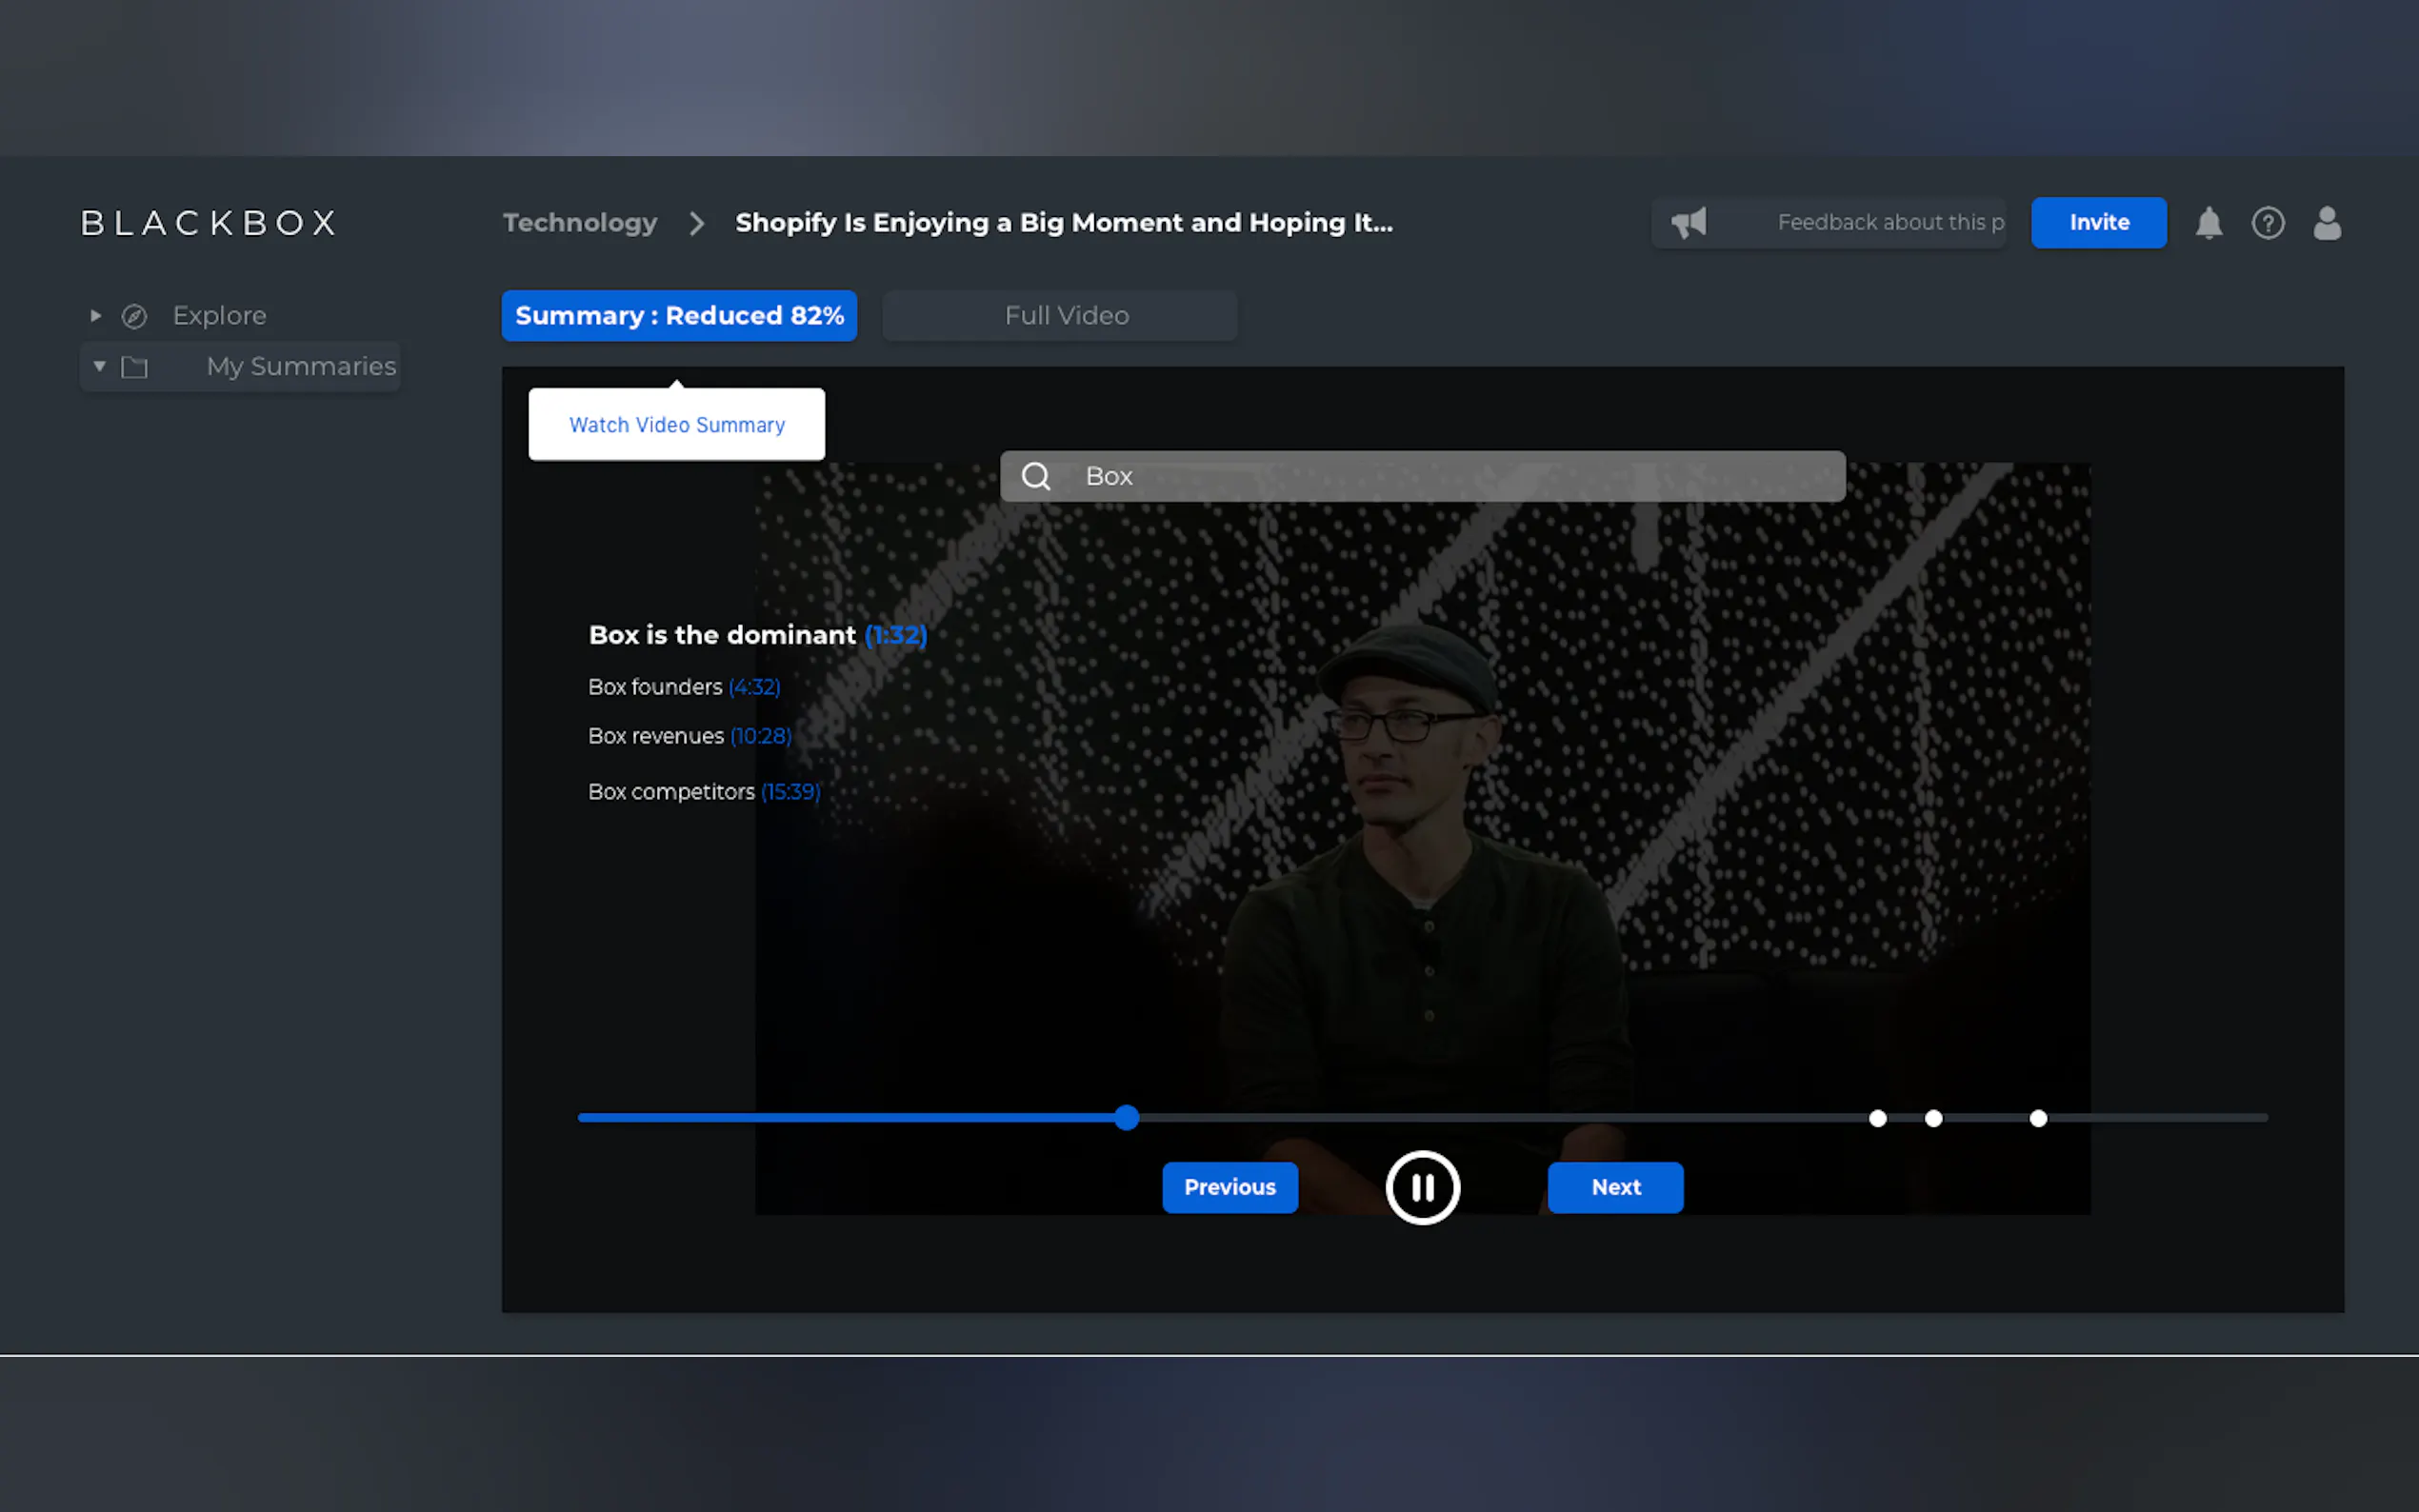The height and width of the screenshot is (1512, 2419).
Task: Click the search magnifier icon
Action: coord(1036,476)
